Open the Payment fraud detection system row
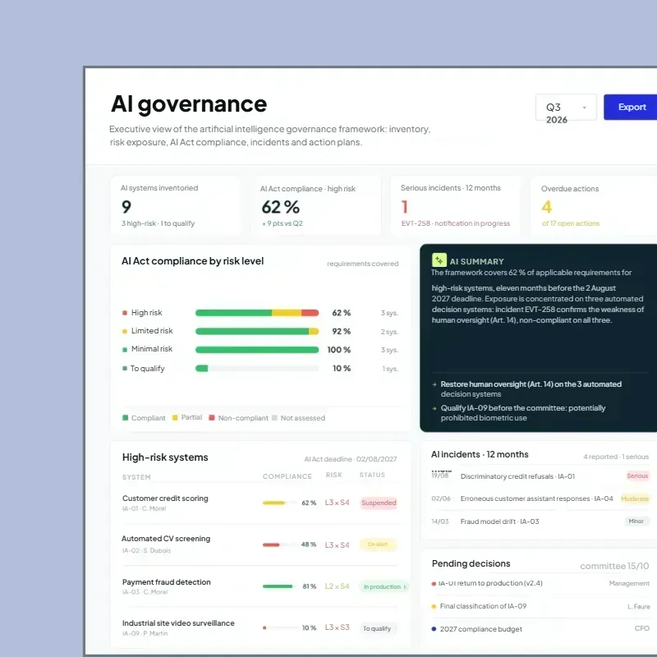This screenshot has width=657, height=657. [260, 586]
